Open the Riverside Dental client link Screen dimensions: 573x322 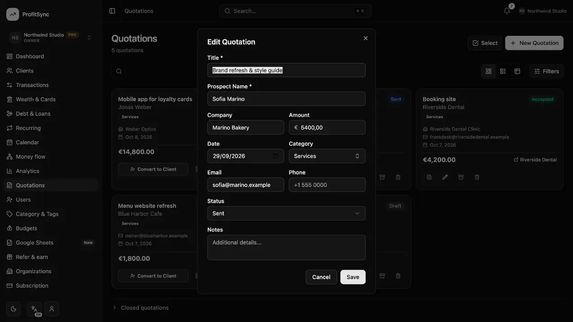(x=535, y=160)
